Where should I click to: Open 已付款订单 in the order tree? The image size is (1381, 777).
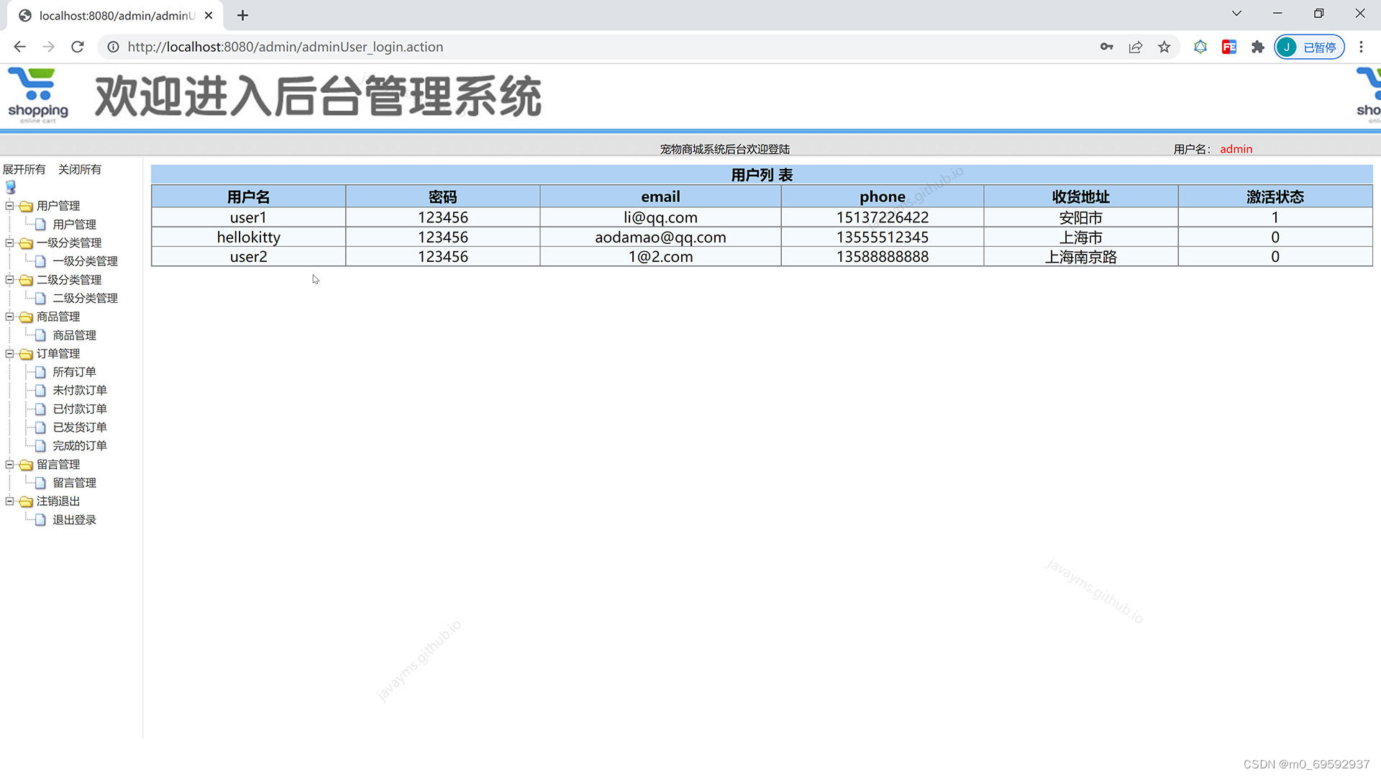tap(80, 409)
